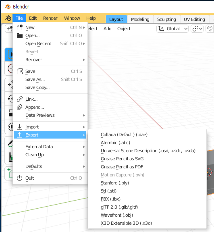This screenshot has height=232, width=214.
Task: Choose Save Copy... entry
Action: [50, 87]
